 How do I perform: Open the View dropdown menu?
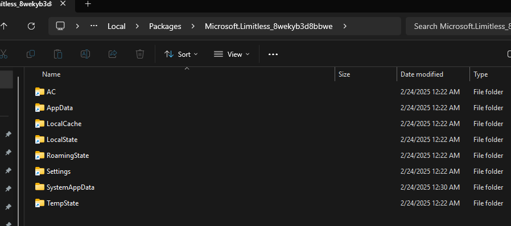point(232,55)
